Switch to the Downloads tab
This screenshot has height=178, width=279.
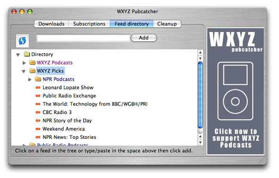[51, 24]
